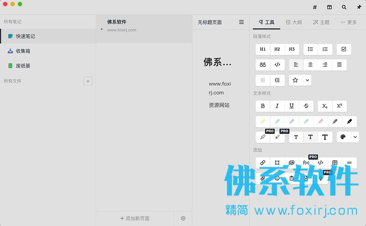366x226 pixels.
Task: Align text right
Action: click(x=325, y=65)
